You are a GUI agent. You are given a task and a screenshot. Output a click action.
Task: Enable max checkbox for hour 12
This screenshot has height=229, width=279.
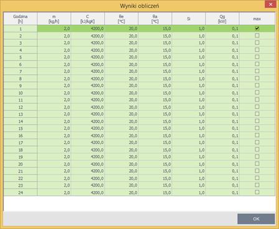click(x=257, y=107)
